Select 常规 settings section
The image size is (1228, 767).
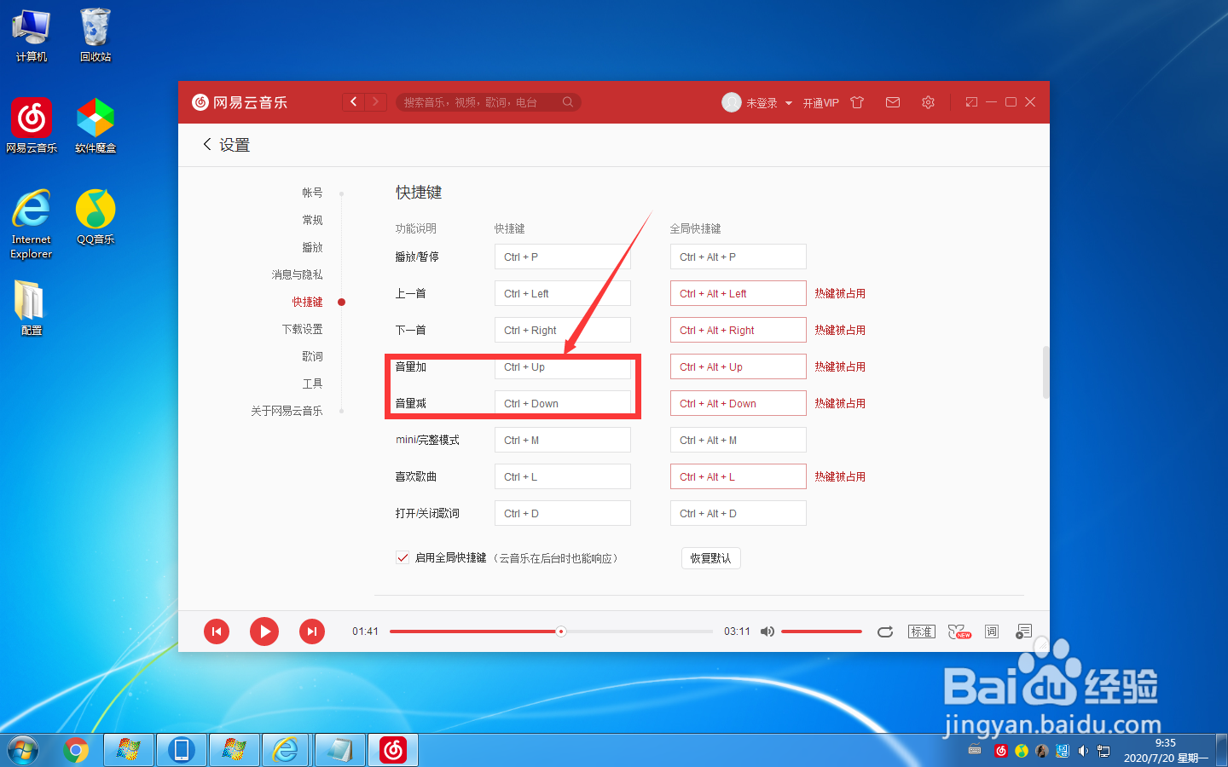pyautogui.click(x=312, y=220)
